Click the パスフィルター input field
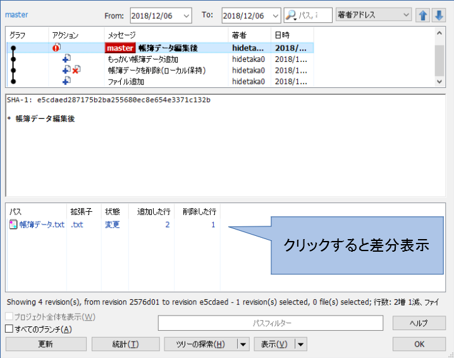This screenshot has width=454, height=358. coord(271,323)
